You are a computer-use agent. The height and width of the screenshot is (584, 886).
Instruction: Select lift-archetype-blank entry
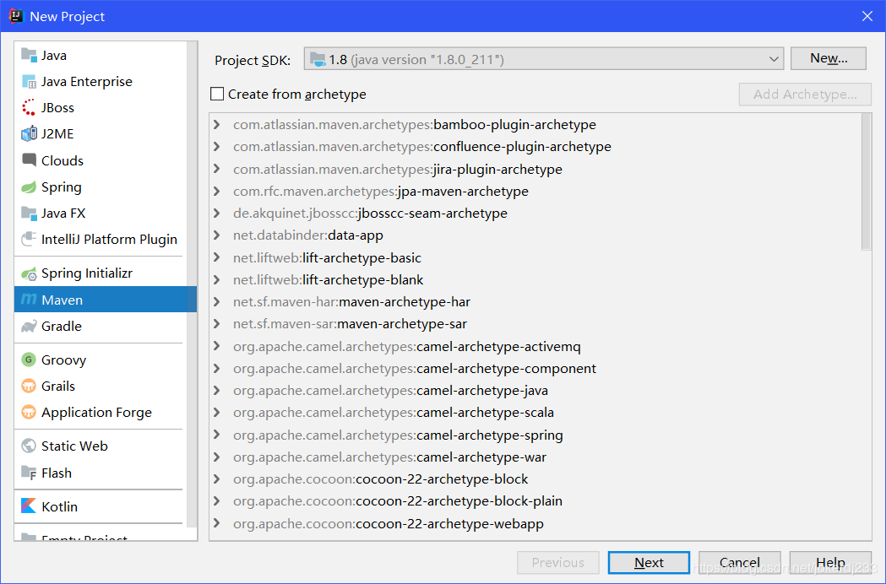point(328,279)
